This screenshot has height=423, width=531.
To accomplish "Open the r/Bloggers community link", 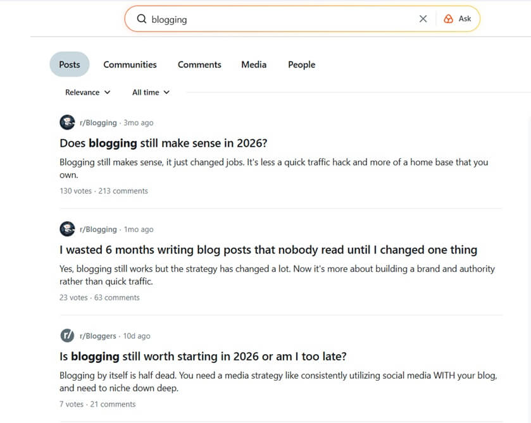I will point(98,336).
